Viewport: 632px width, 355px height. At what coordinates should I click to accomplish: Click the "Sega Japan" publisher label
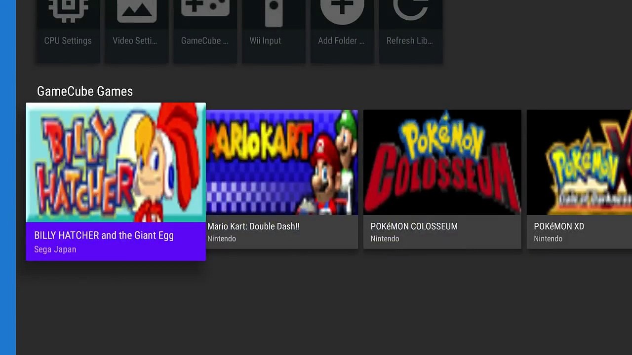[x=55, y=249]
